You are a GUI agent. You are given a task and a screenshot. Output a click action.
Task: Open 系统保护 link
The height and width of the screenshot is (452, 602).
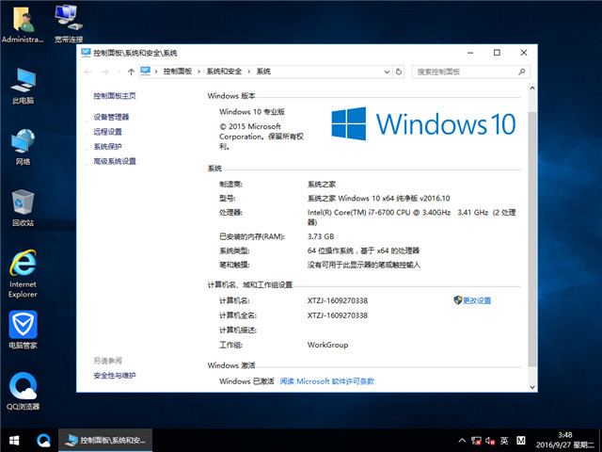click(x=108, y=147)
